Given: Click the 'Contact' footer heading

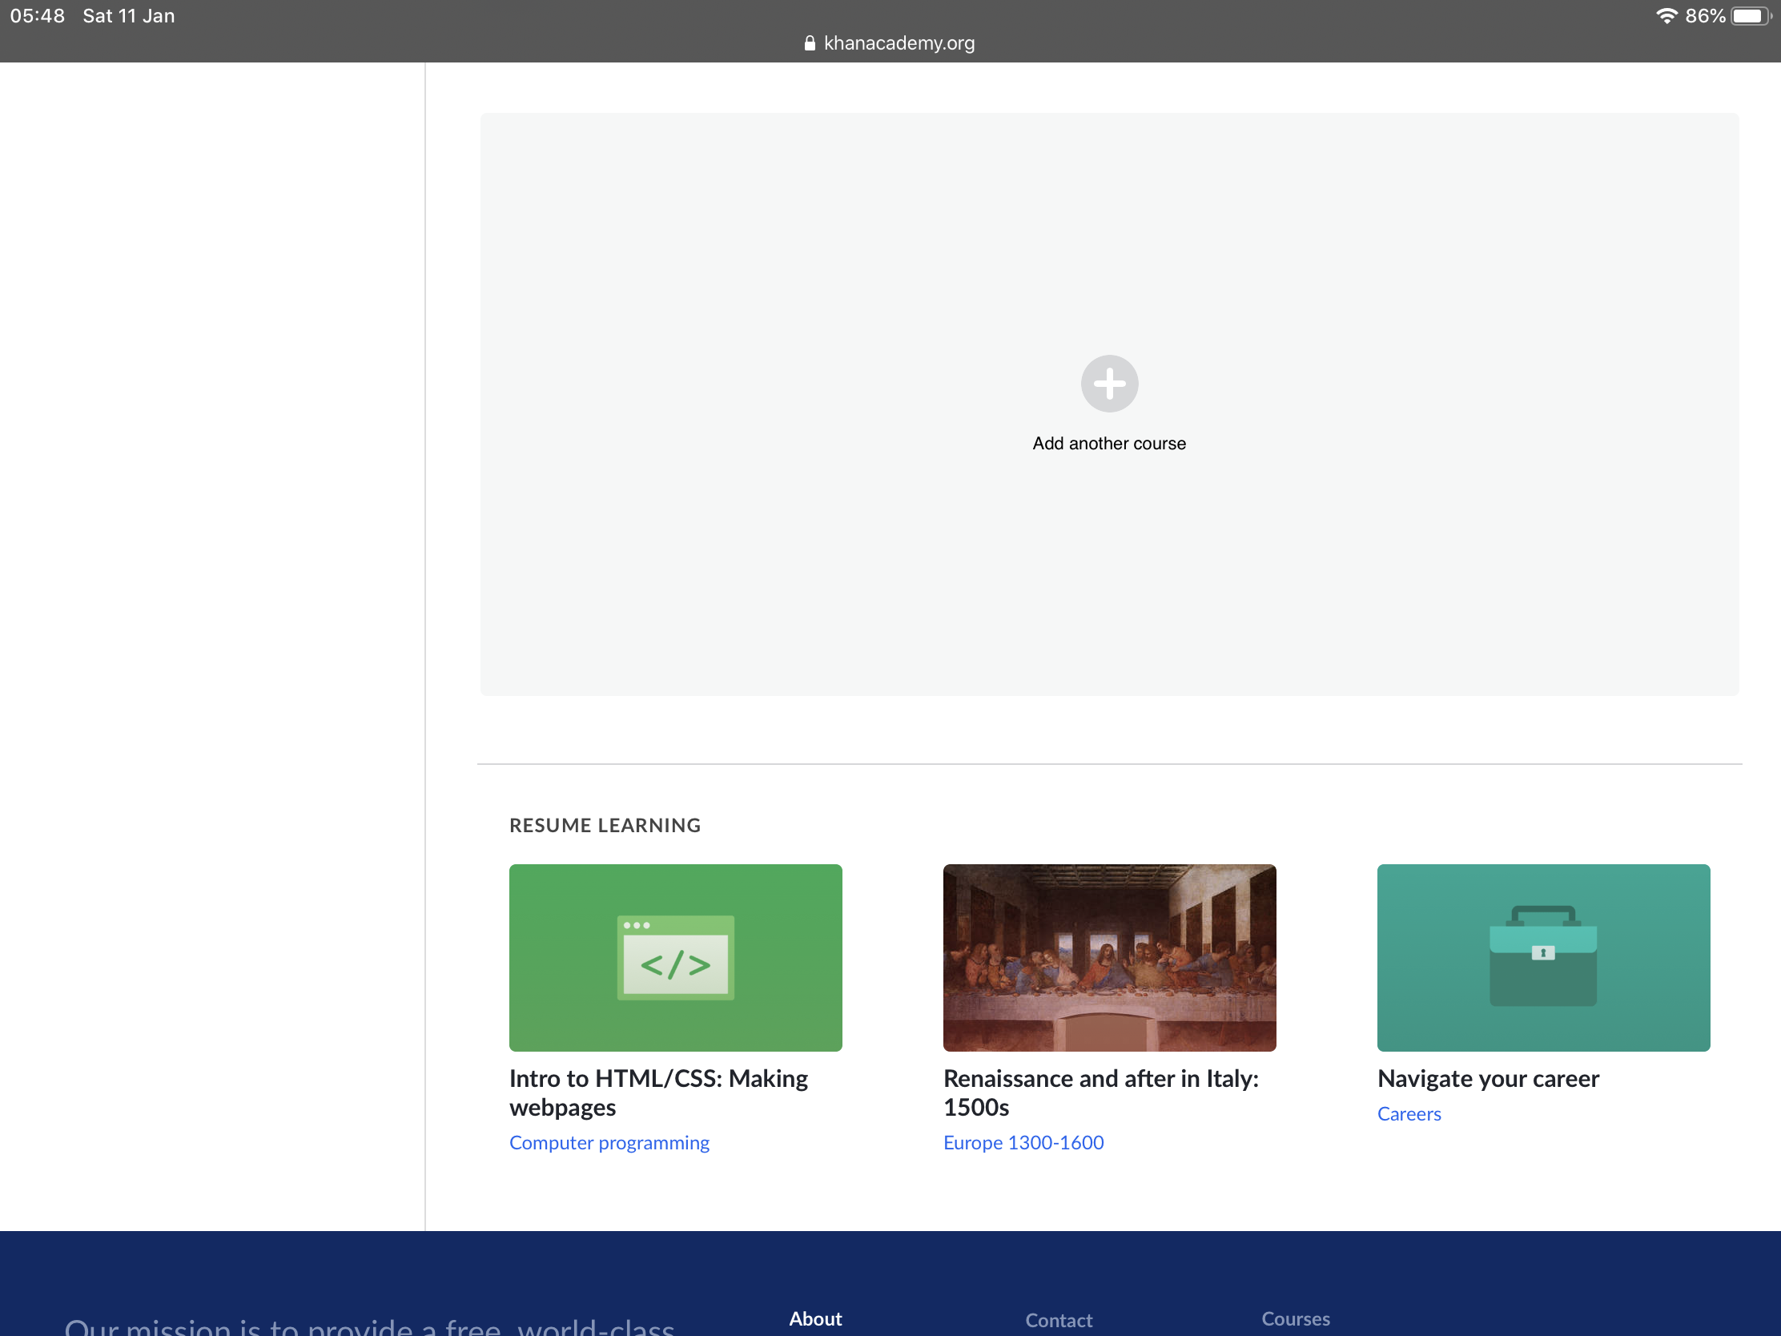Looking at the screenshot, I should click(x=1059, y=1321).
